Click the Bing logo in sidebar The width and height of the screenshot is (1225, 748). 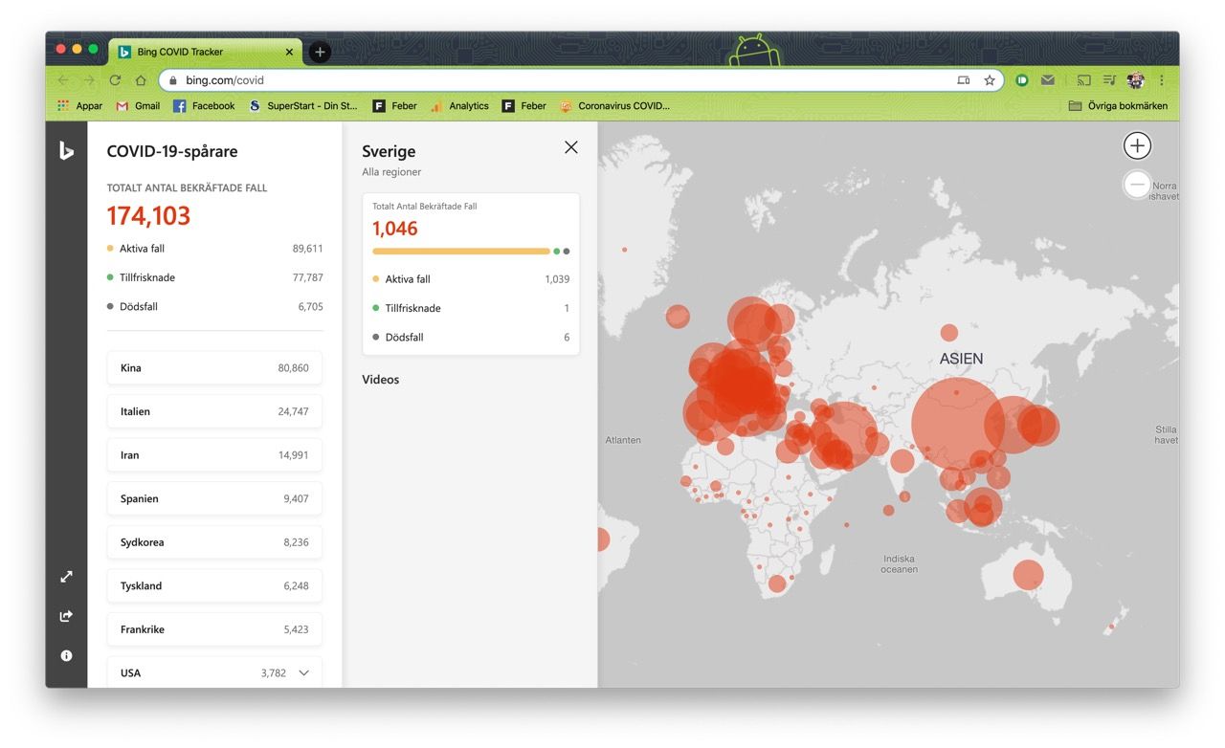click(66, 150)
